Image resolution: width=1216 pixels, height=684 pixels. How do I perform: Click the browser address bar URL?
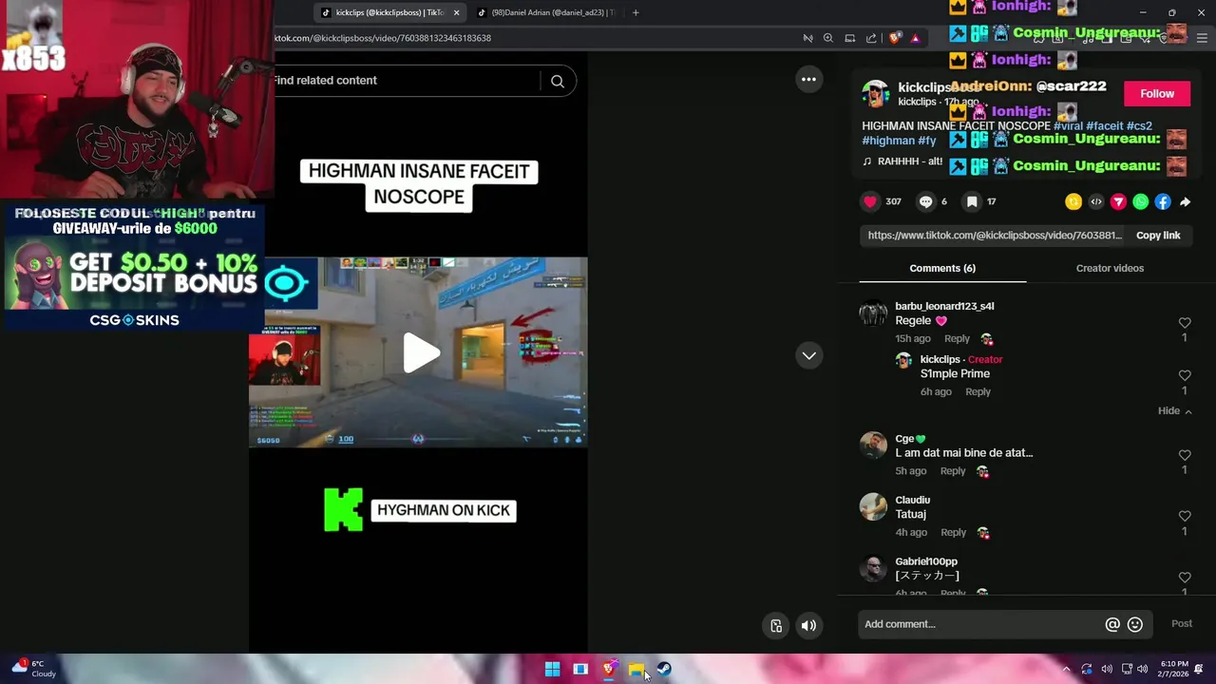pyautogui.click(x=383, y=38)
